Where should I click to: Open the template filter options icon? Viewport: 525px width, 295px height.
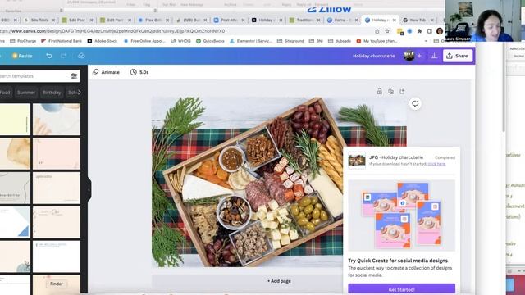(74, 76)
